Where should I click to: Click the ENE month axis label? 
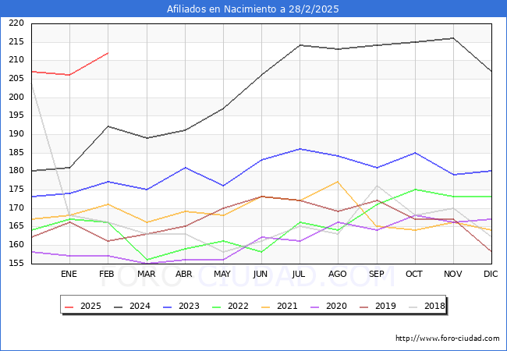69,274
